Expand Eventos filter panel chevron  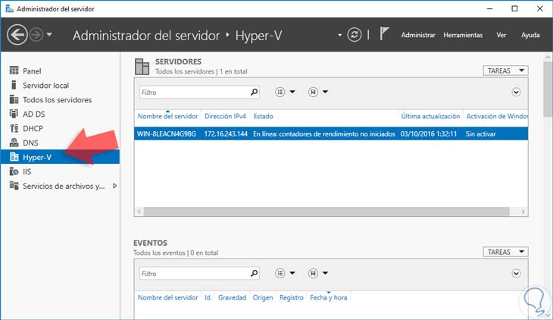(516, 274)
